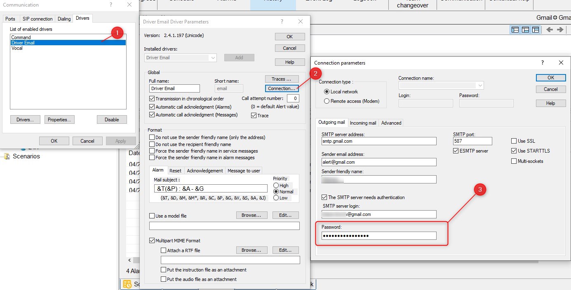Screen dimensions: 571x290
Task: Click the schedule icon on bottom tab
Action: pyautogui.click(x=127, y=284)
